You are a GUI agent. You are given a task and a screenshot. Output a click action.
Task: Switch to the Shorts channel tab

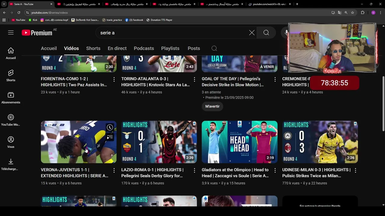tap(93, 48)
